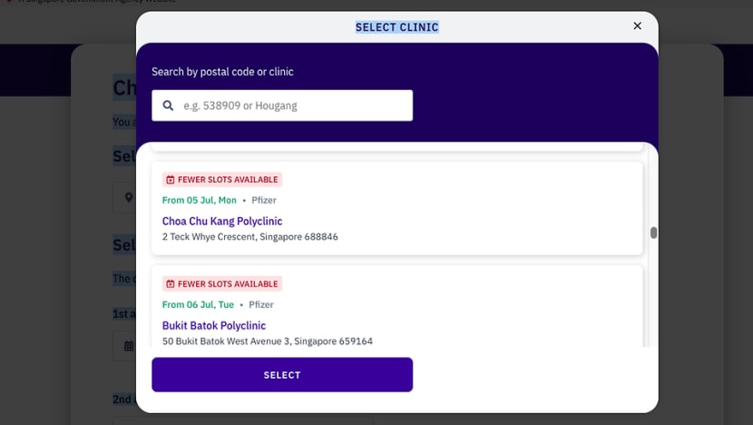Click calendar icon on Bukit Batok badge
753x425 pixels.
(x=170, y=284)
